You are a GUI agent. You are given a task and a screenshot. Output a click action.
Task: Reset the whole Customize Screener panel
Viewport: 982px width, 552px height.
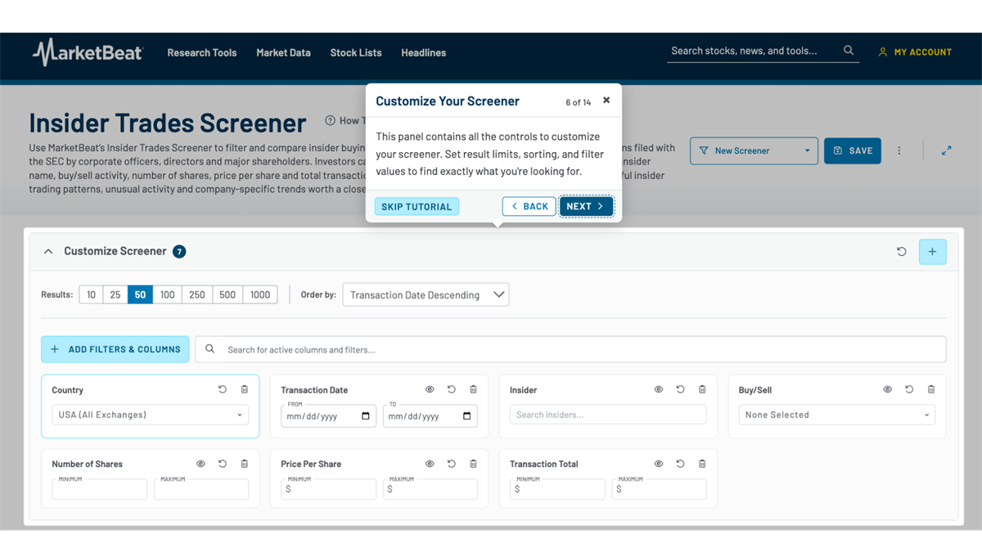coord(902,252)
